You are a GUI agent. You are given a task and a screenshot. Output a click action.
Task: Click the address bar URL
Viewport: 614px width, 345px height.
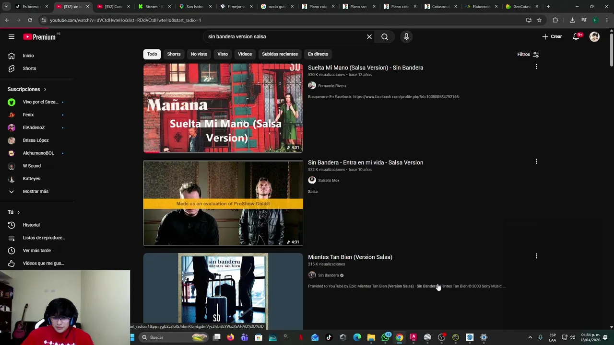click(x=126, y=20)
